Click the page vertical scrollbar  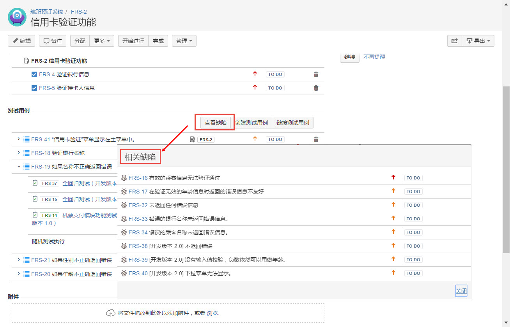coord(506,169)
